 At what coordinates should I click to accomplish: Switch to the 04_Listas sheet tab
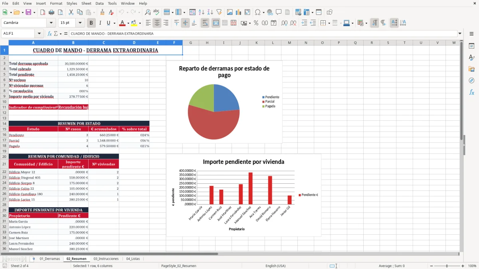point(133,259)
